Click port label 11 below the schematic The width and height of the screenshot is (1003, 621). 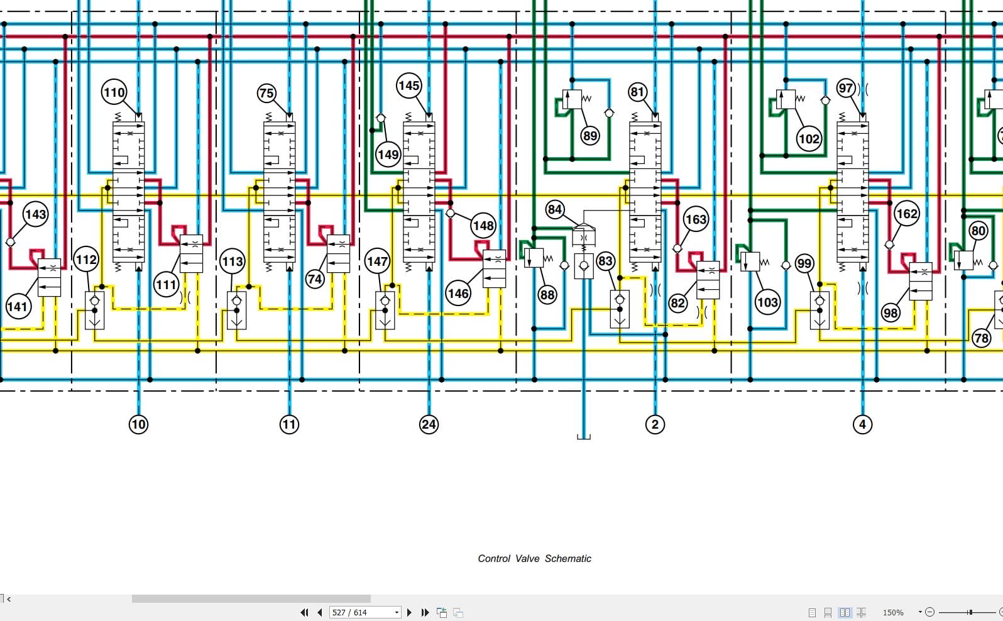[x=289, y=424]
